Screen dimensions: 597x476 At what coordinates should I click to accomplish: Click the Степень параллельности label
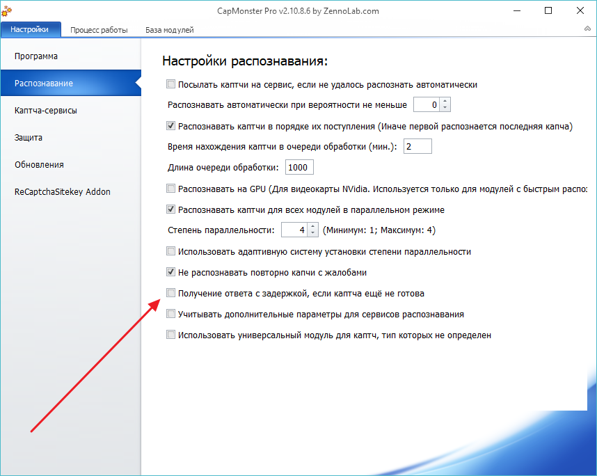(x=221, y=230)
